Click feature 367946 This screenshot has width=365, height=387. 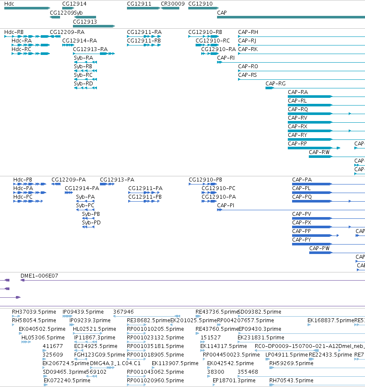click(x=147, y=316)
